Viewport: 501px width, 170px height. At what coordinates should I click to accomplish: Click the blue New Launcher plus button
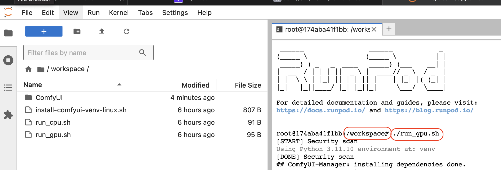44,31
